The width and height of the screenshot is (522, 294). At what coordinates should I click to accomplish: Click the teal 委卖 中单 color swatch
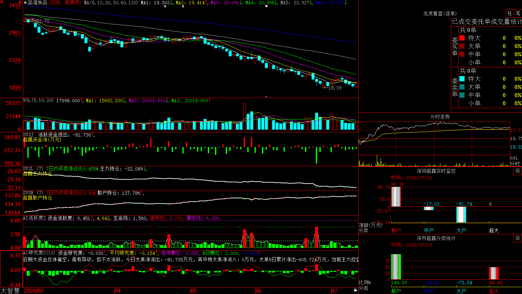tap(462, 95)
